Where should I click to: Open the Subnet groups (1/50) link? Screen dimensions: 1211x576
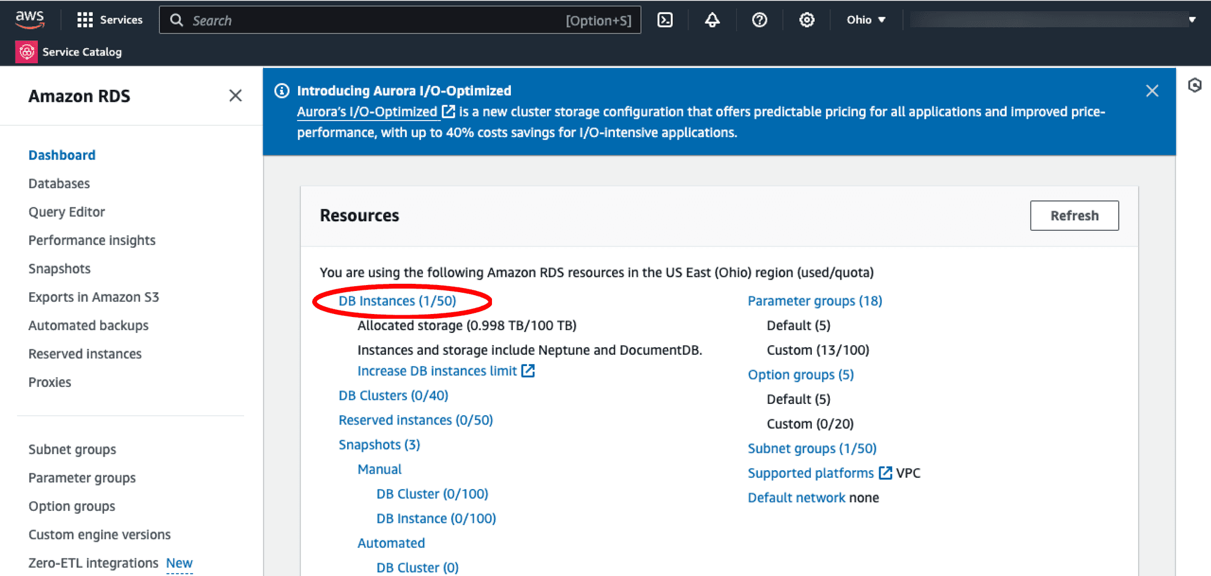(812, 448)
